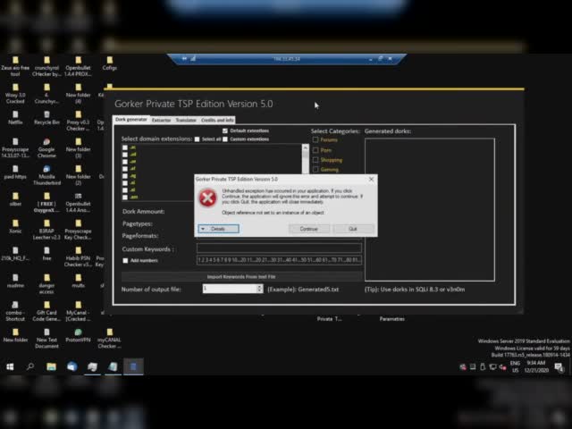Click Quit in the error dialog

click(353, 229)
